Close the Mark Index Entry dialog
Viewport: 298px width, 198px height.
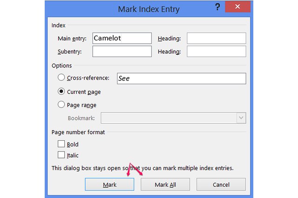pos(237,7)
